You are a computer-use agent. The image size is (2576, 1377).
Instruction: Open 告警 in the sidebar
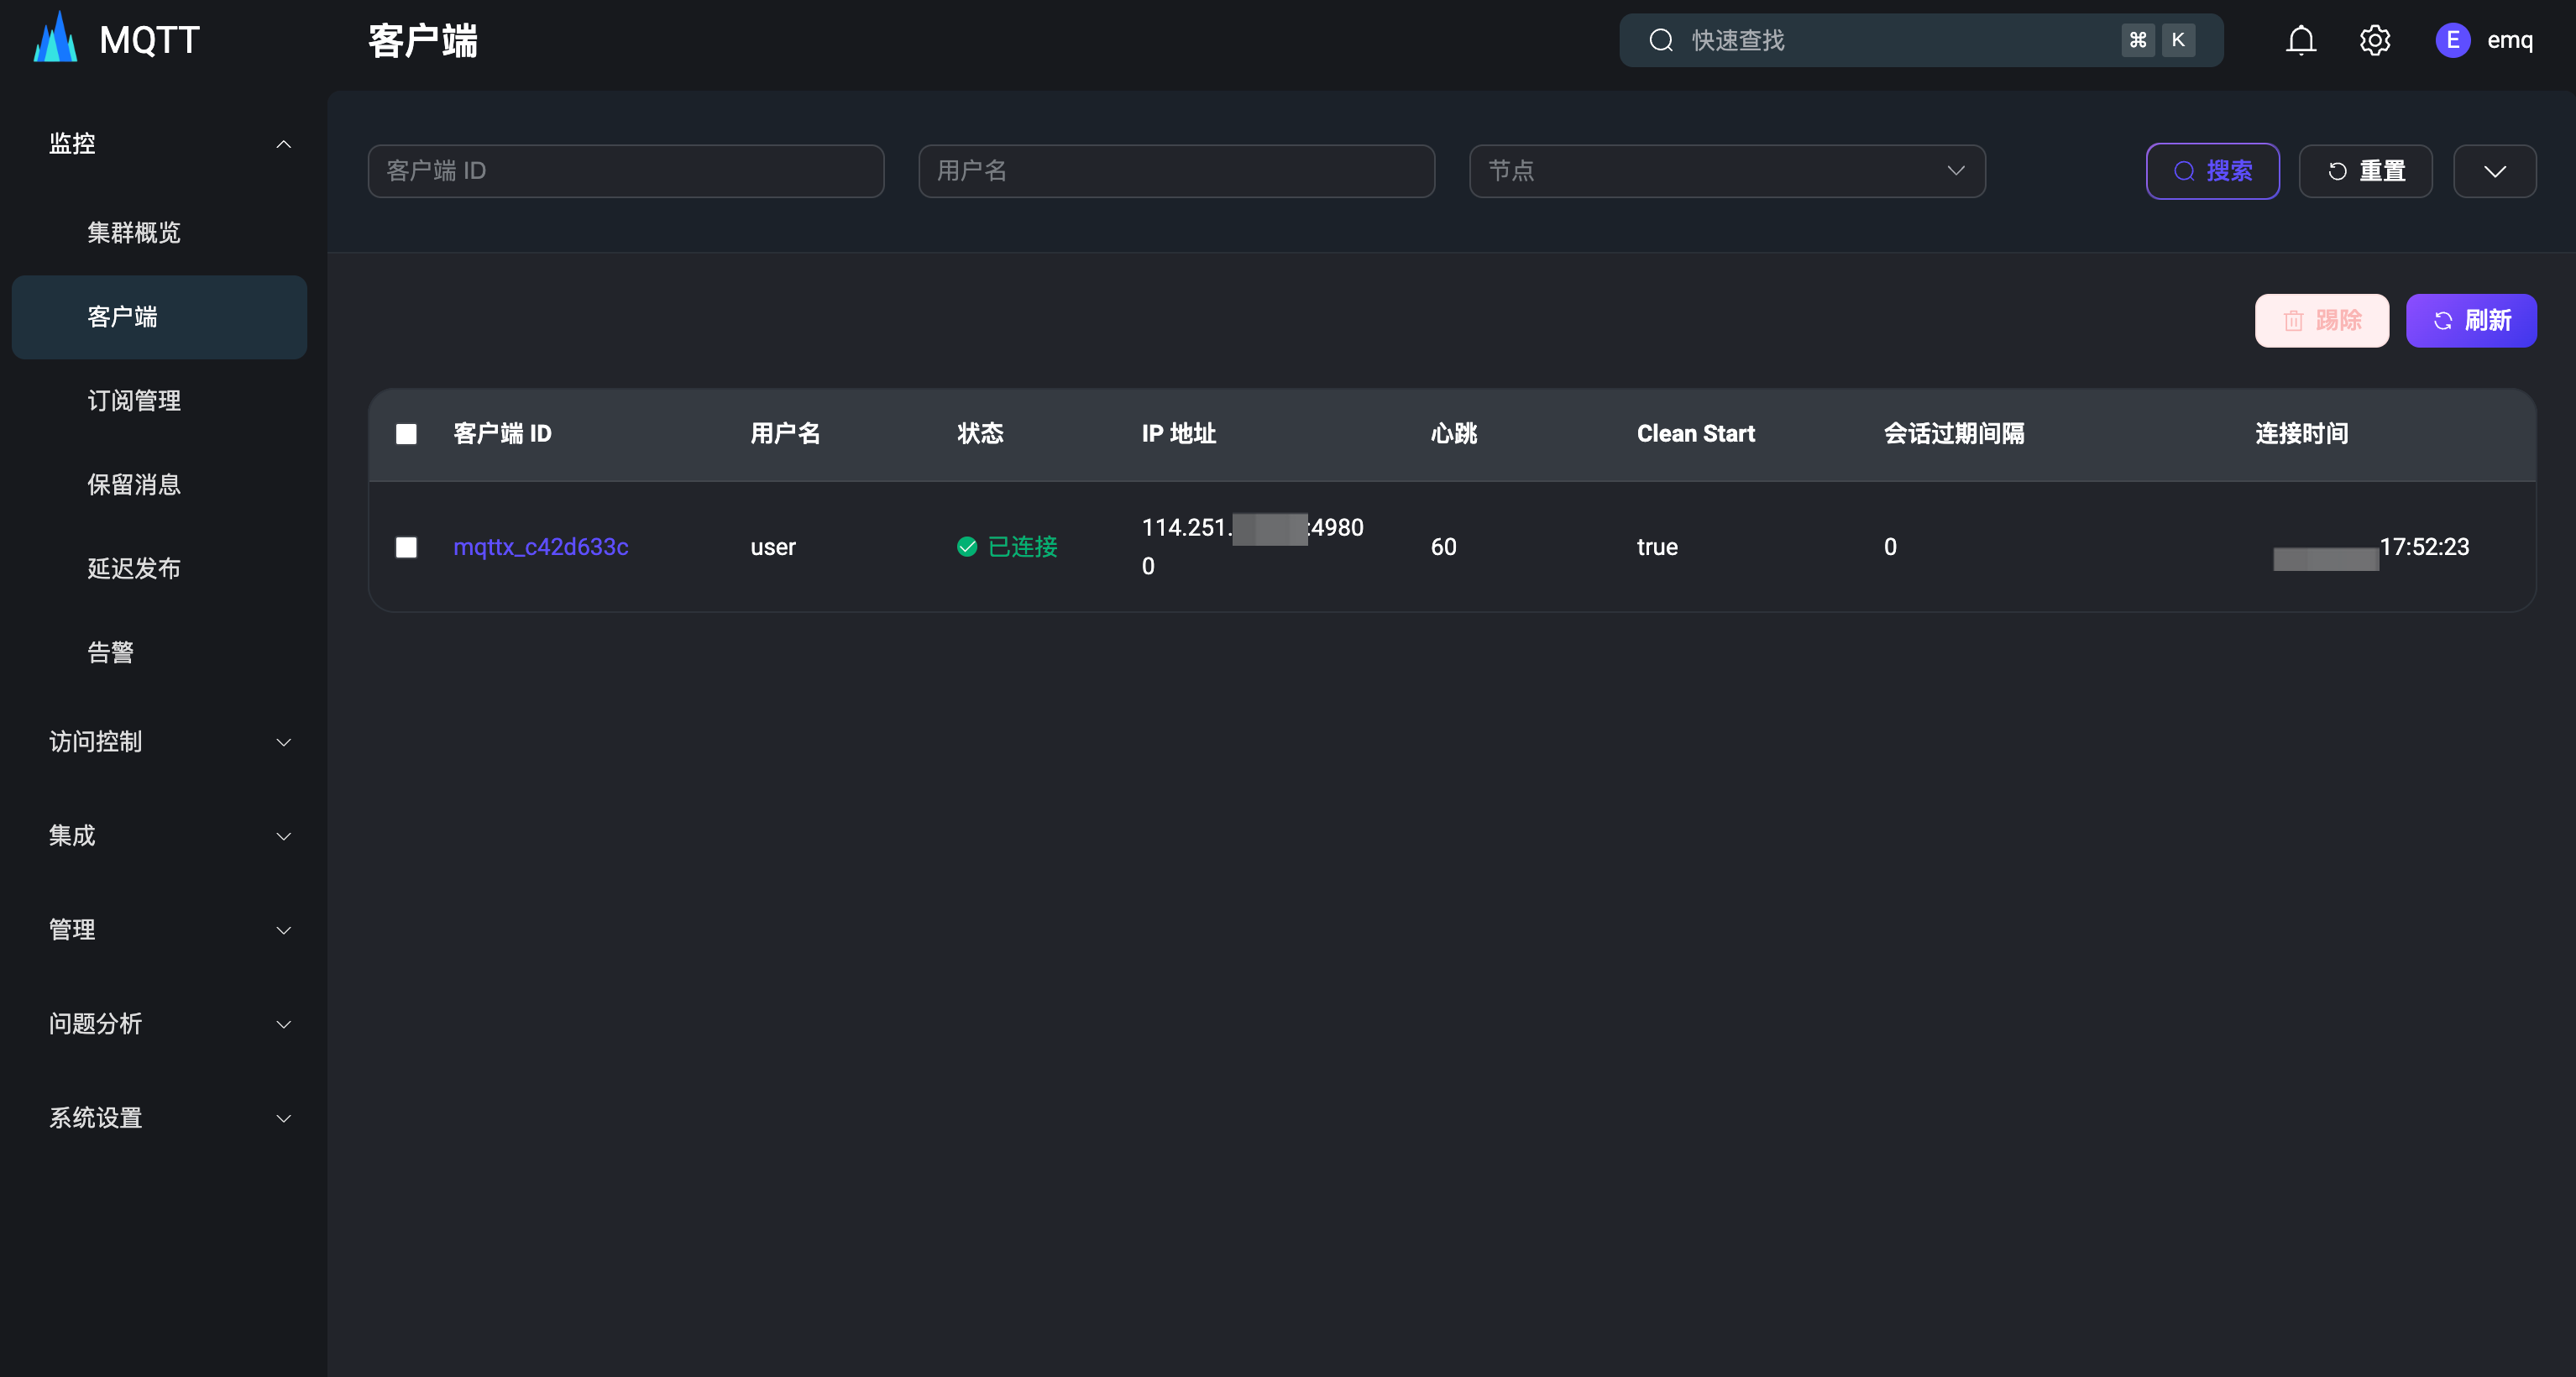[110, 653]
